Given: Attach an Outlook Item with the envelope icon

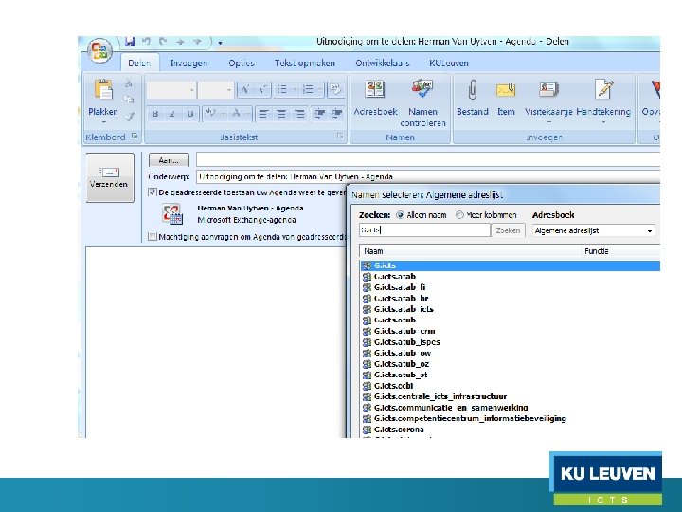Looking at the screenshot, I should (506, 98).
